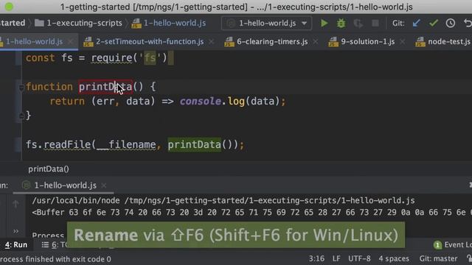Open Git: master branch menu
This screenshot has height=265, width=472.
[x=438, y=258]
